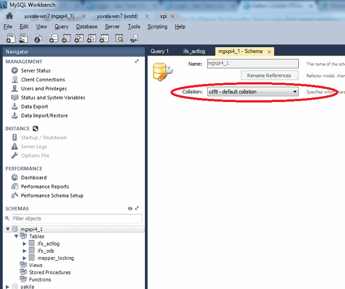Open Performance Schema Setup
Image resolution: width=345 pixels, height=289 pixels.
tap(52, 196)
